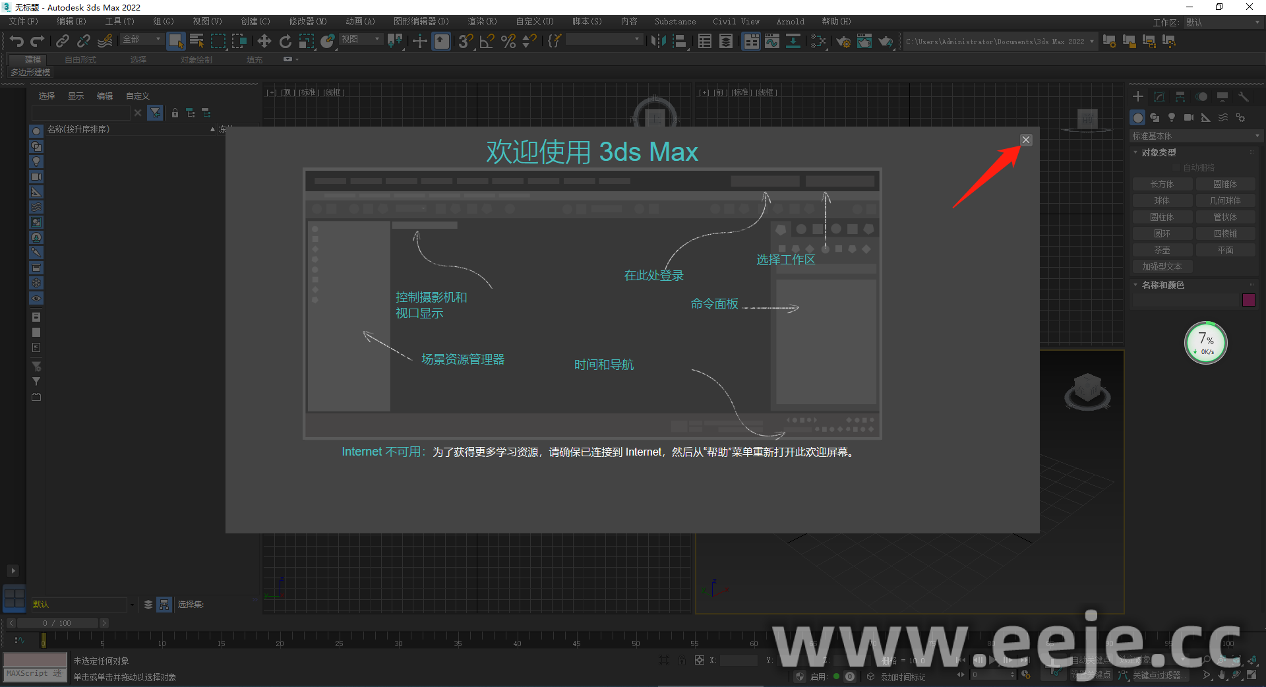Viewport: 1266px width, 687px height.
Task: Open the 渲染(R) menu
Action: [482, 22]
